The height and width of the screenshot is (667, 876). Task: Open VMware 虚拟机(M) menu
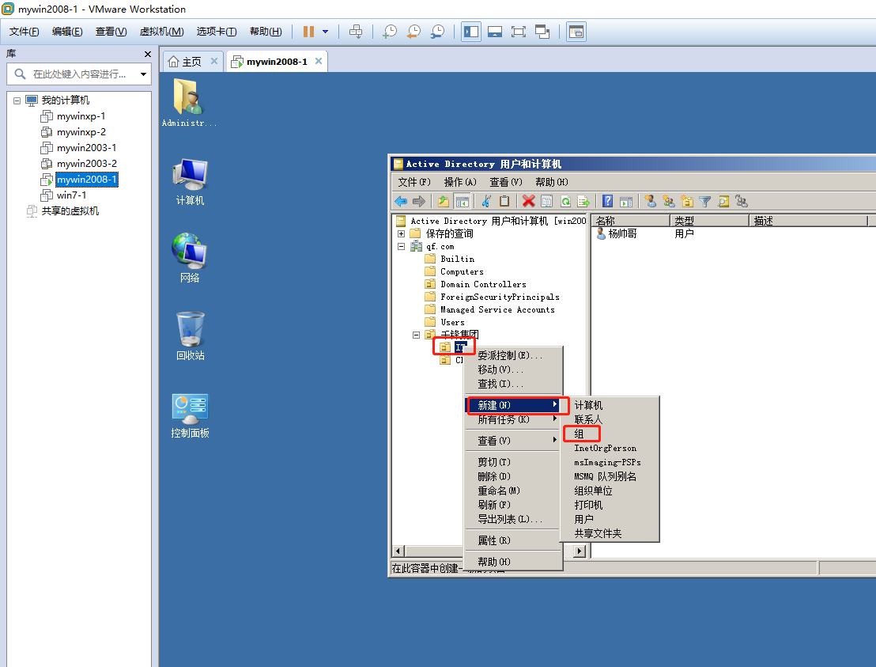tap(161, 32)
